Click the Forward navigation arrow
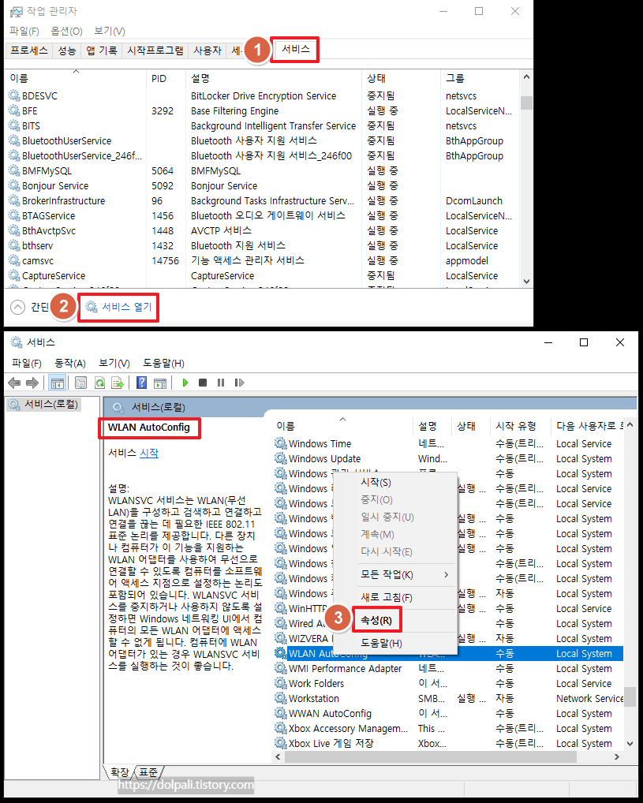This screenshot has height=803, width=643. 32,383
